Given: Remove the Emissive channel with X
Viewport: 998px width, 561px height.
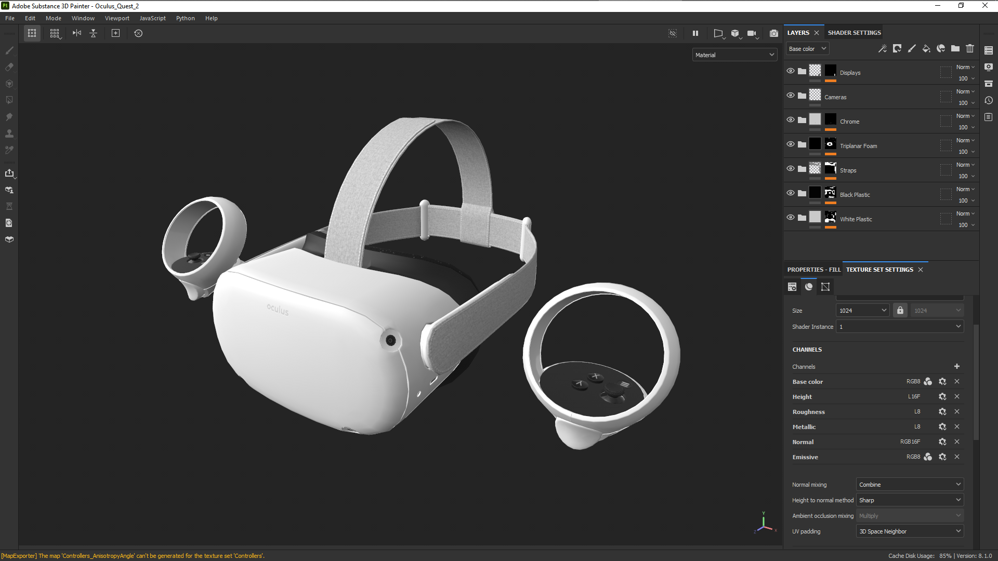Looking at the screenshot, I should [956, 457].
